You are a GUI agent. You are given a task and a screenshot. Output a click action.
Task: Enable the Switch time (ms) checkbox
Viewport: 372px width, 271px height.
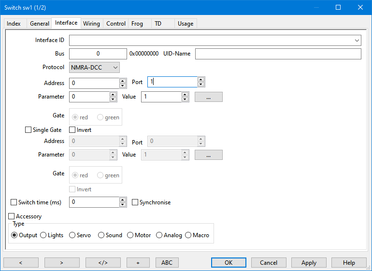(14, 202)
